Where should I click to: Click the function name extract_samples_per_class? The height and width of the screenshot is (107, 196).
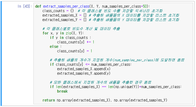(x=66, y=6)
